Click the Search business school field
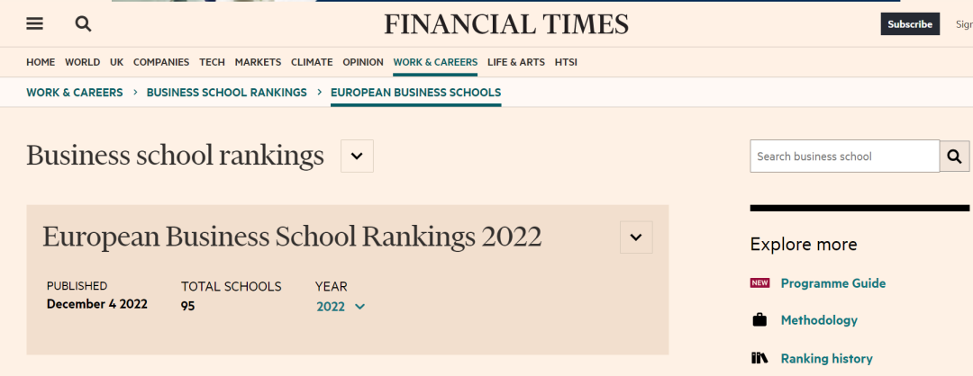 tap(844, 157)
